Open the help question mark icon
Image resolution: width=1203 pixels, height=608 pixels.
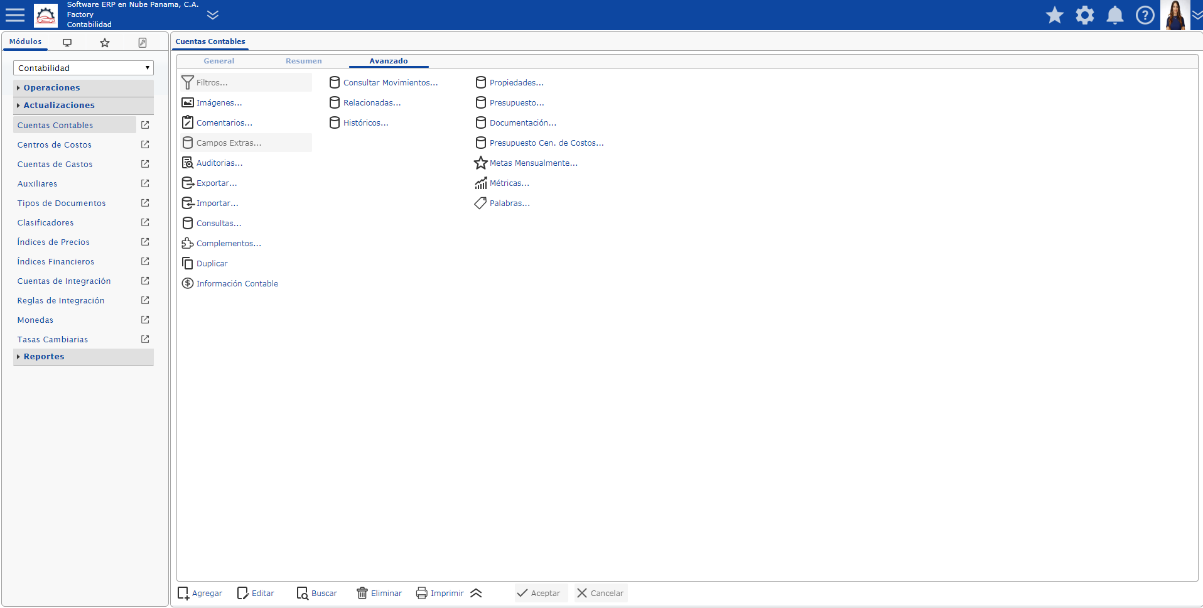coord(1145,15)
